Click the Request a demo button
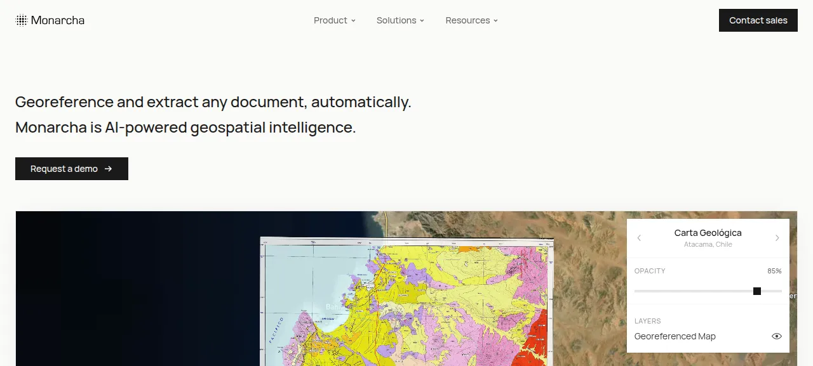 coord(72,169)
